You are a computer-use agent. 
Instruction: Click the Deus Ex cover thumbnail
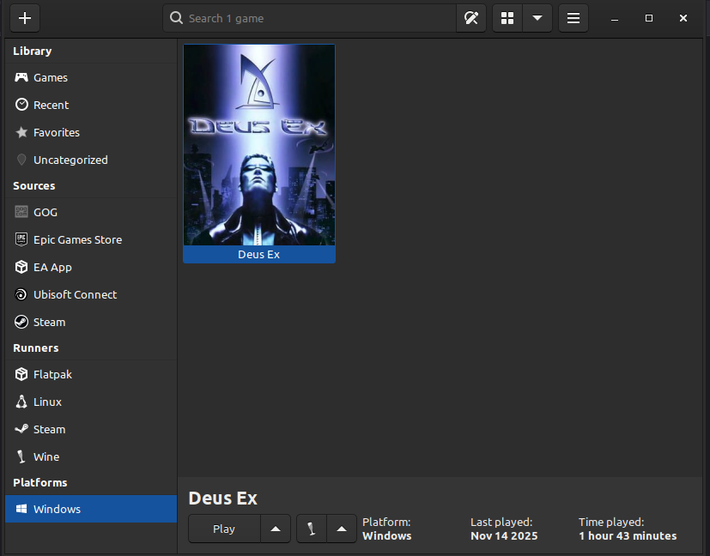click(x=259, y=145)
